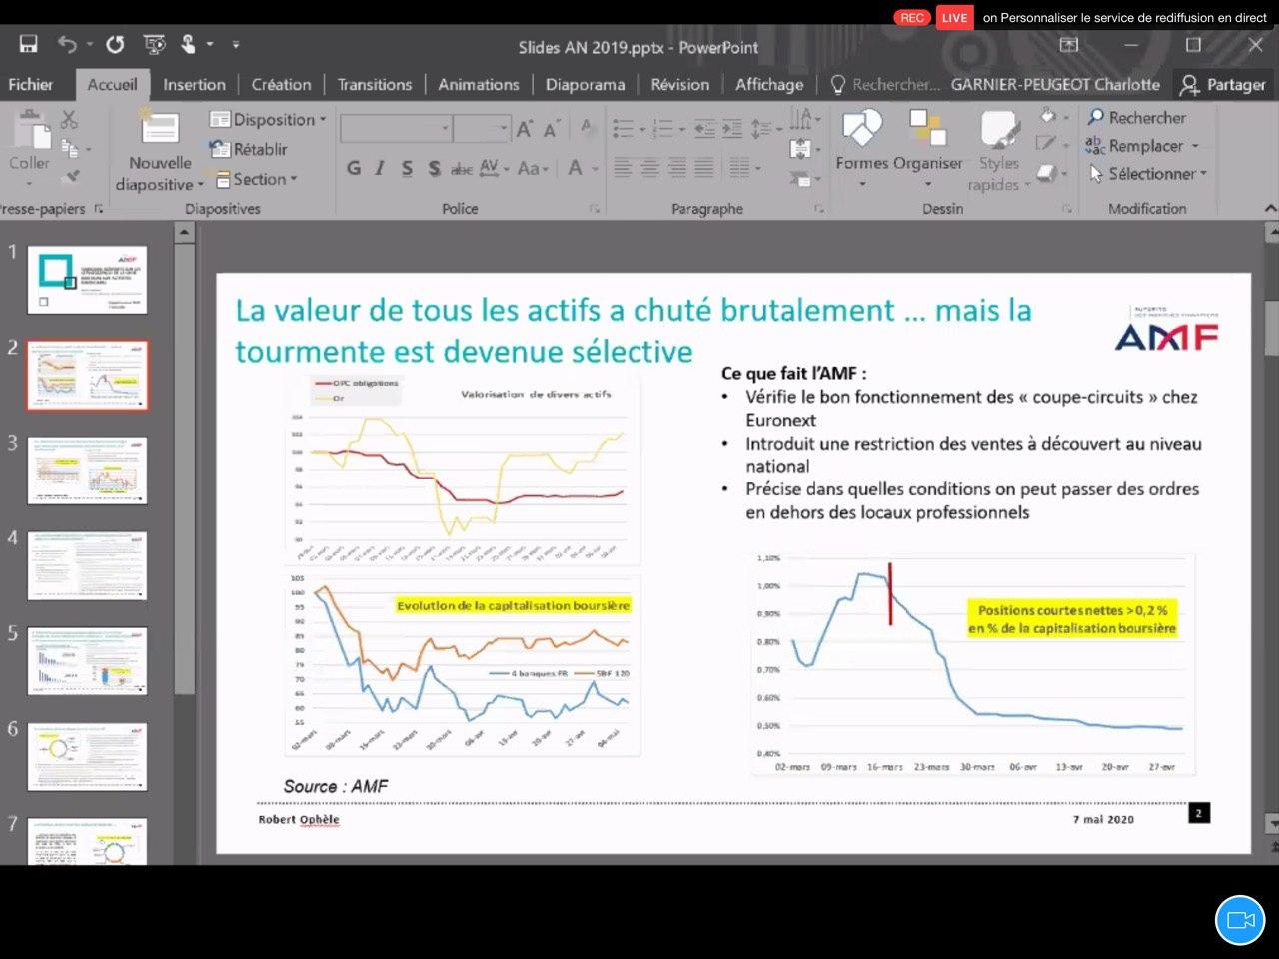Click the Organiser arrange icon
This screenshot has width=1279, height=959.
(928, 129)
